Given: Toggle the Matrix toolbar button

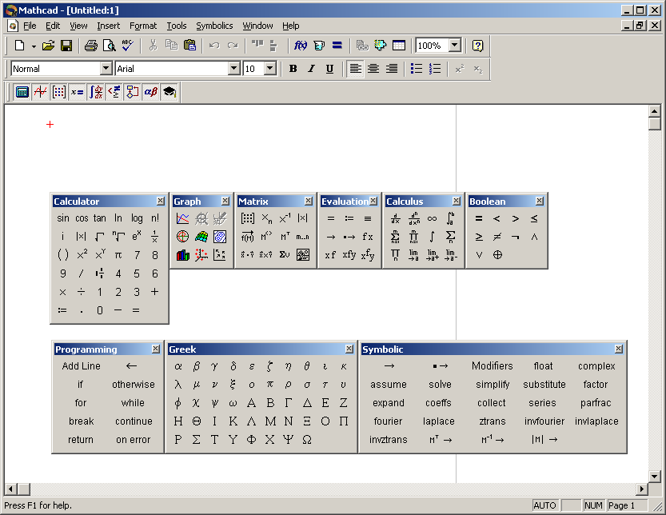Looking at the screenshot, I should click(59, 92).
